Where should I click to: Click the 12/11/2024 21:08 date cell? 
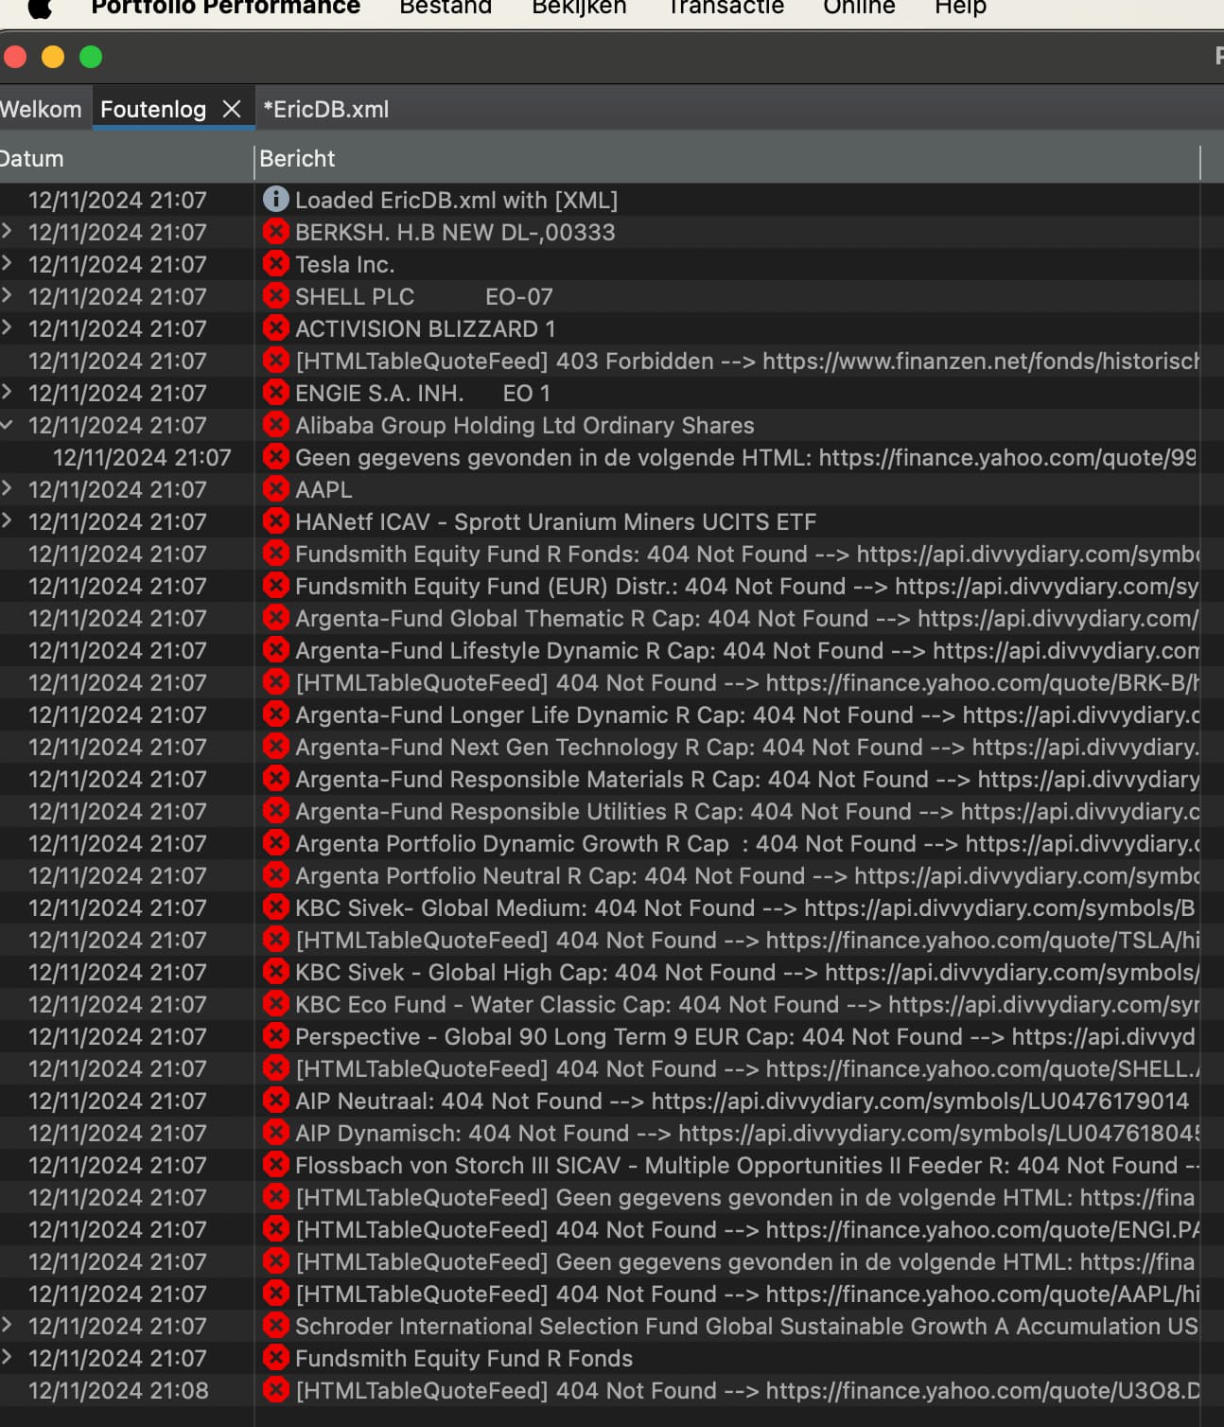coord(117,1390)
